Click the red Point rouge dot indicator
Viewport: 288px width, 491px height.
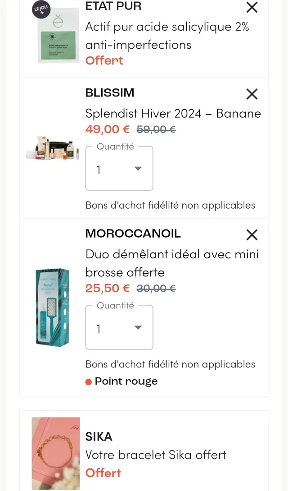click(x=89, y=381)
